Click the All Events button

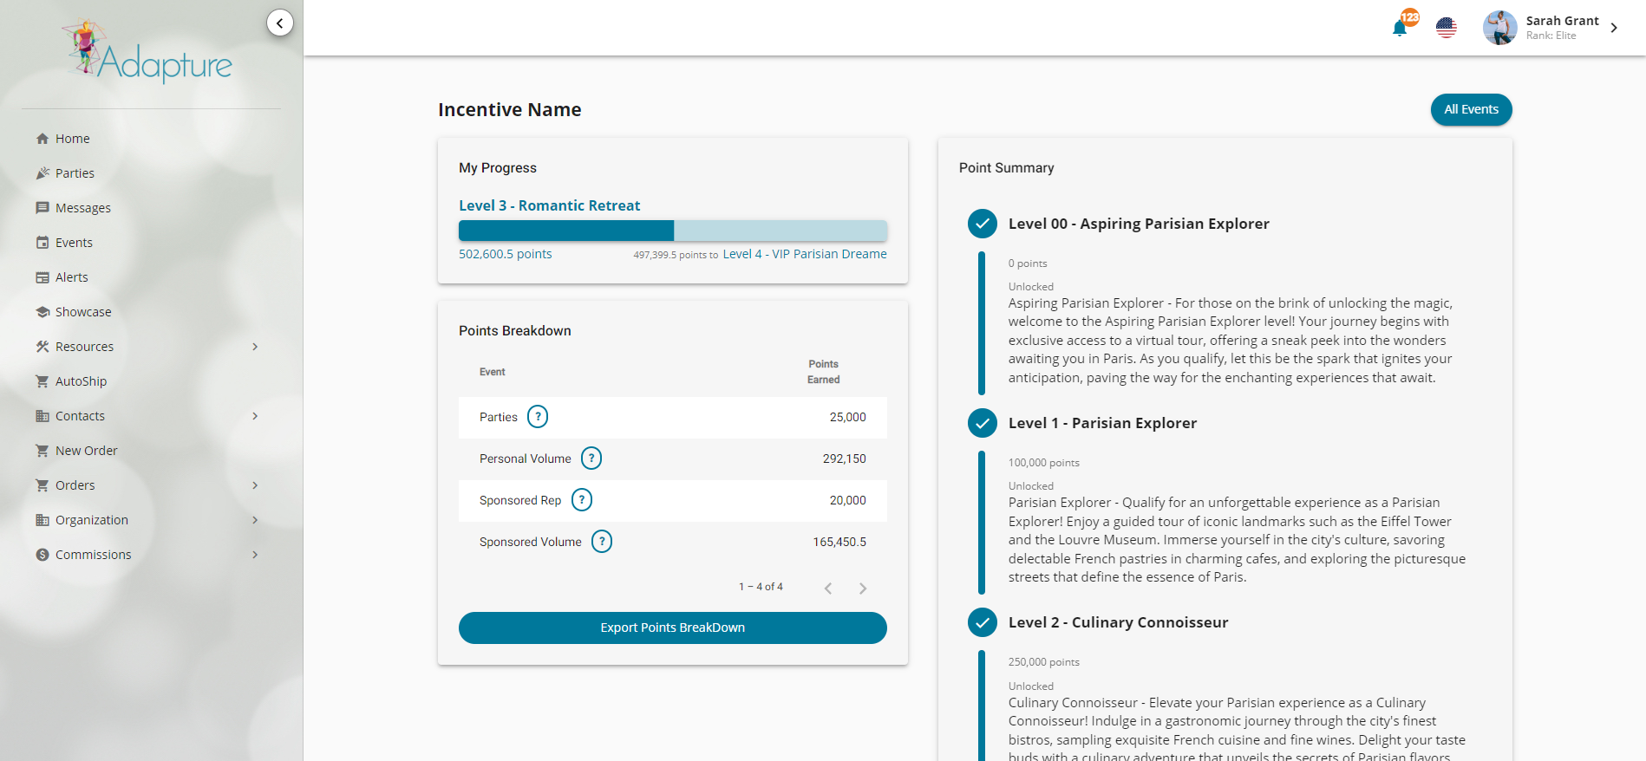pos(1471,109)
